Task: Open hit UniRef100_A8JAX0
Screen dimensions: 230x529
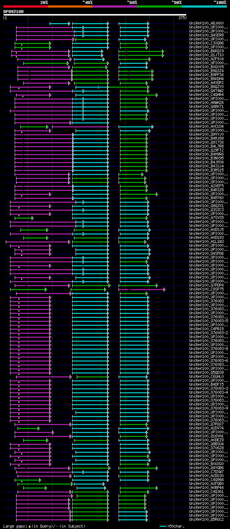Action: tap(207, 23)
